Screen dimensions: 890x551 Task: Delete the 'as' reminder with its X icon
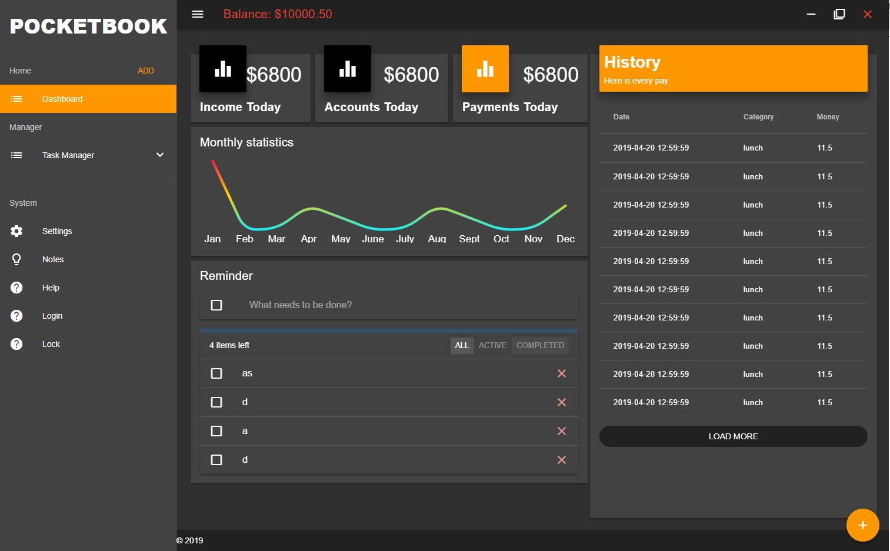pyautogui.click(x=562, y=373)
